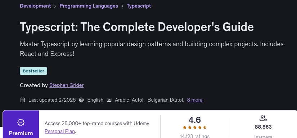297x138 pixels.
Task: Click the Bulgarian [Auto] subtitle label
Action: point(166,100)
